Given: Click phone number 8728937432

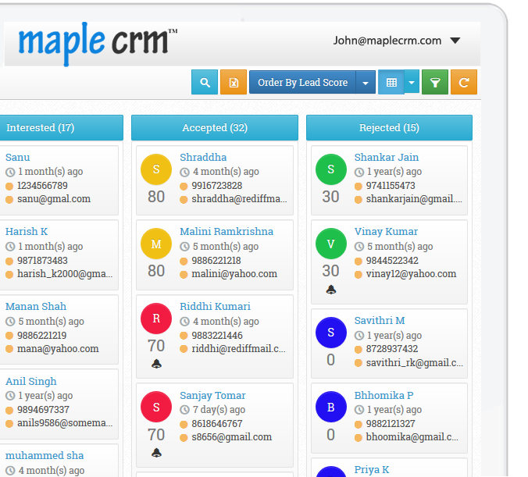Looking at the screenshot, I should (x=392, y=349).
